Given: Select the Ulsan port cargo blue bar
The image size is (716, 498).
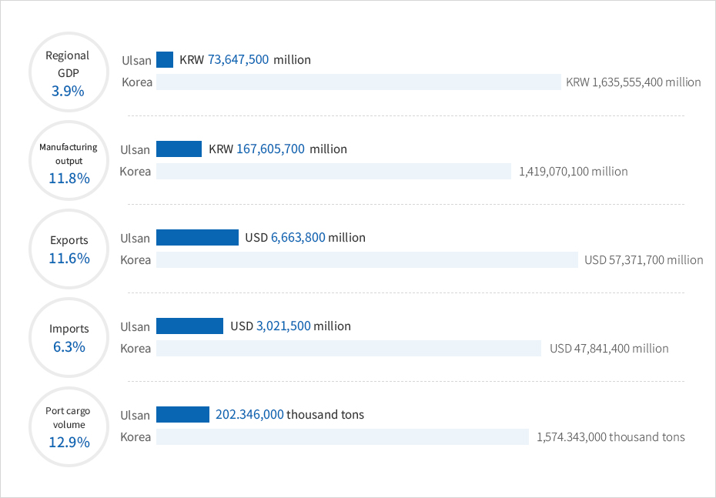Looking at the screenshot, I should 182,414.
